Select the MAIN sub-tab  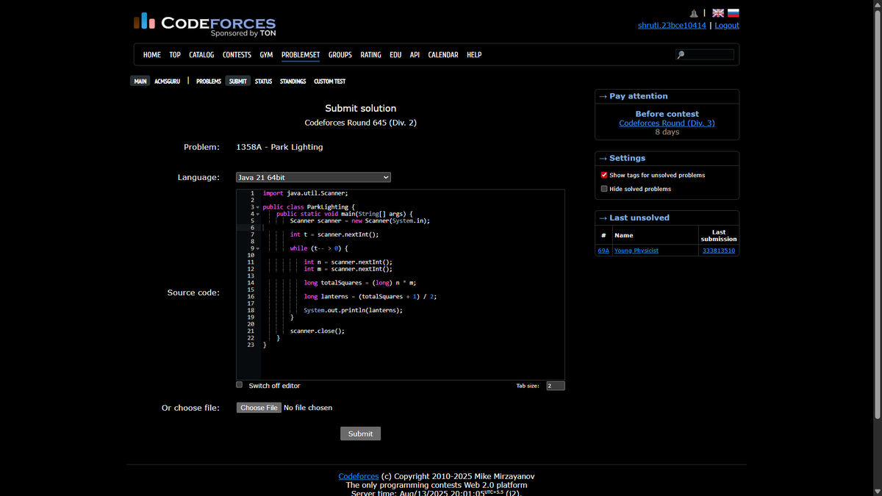click(x=140, y=81)
